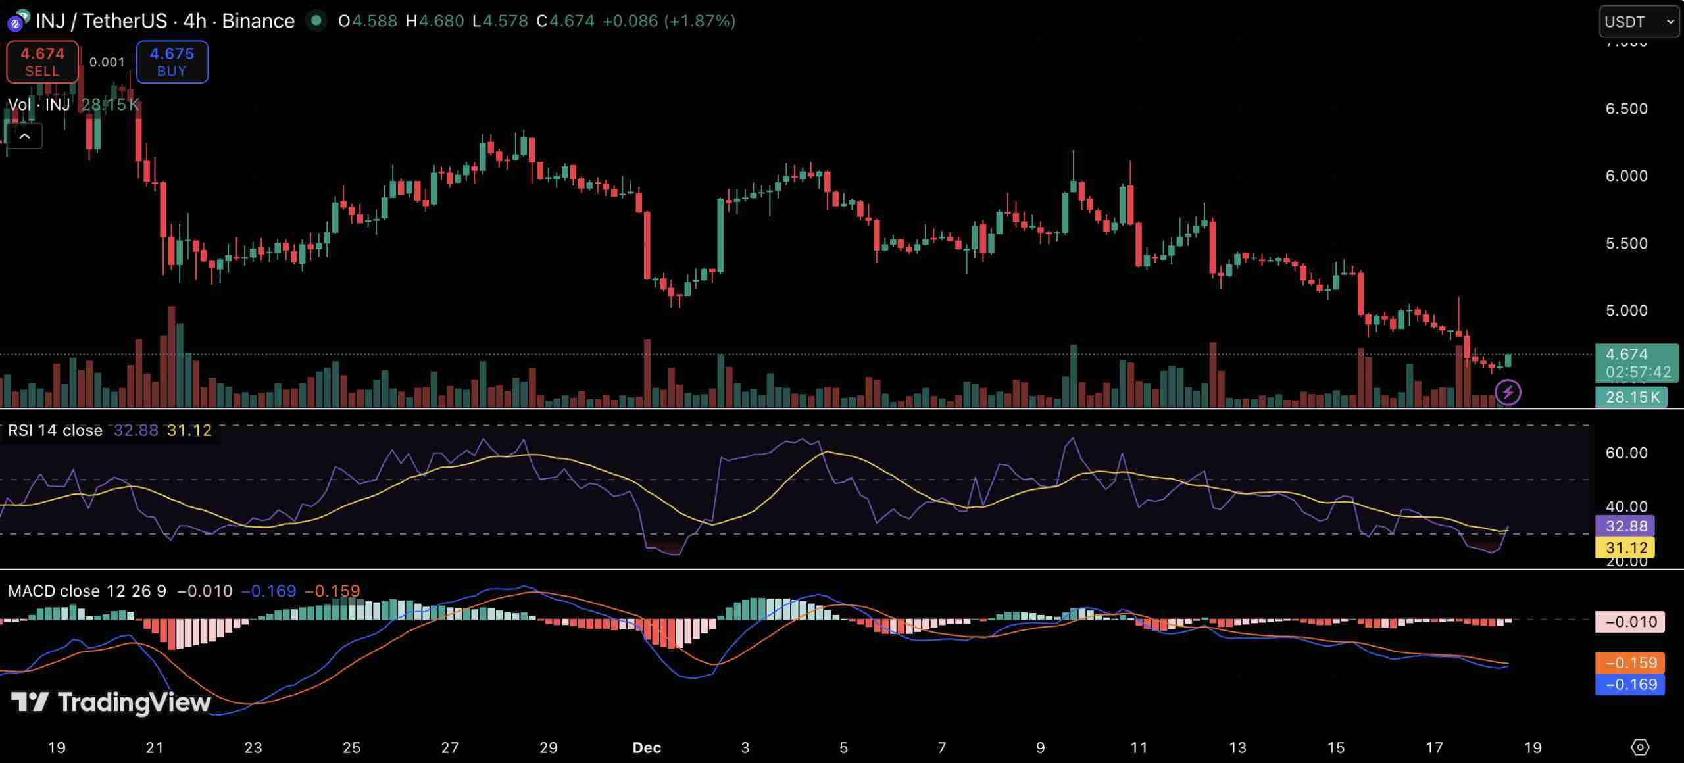The height and width of the screenshot is (763, 1684).
Task: Click the blue -0.169 MACD value tag
Action: (x=1630, y=684)
